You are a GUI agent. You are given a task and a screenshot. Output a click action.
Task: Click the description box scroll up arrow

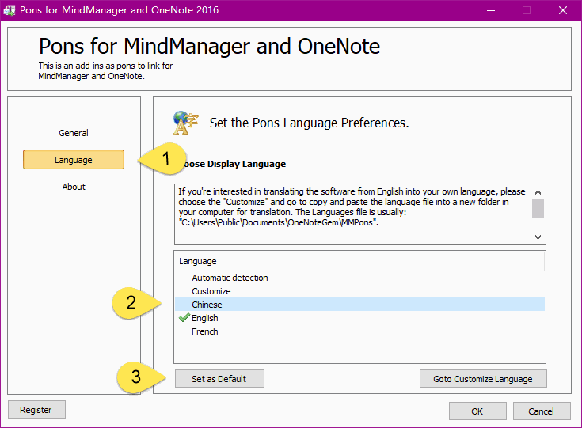(538, 192)
